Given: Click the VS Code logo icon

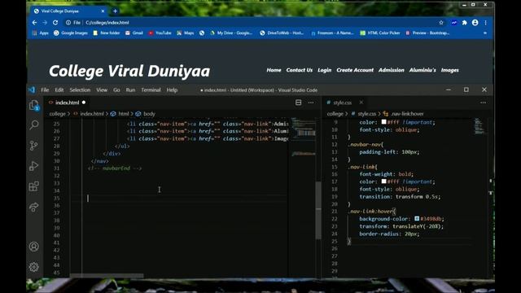Looking at the screenshot, I should (x=32, y=90).
